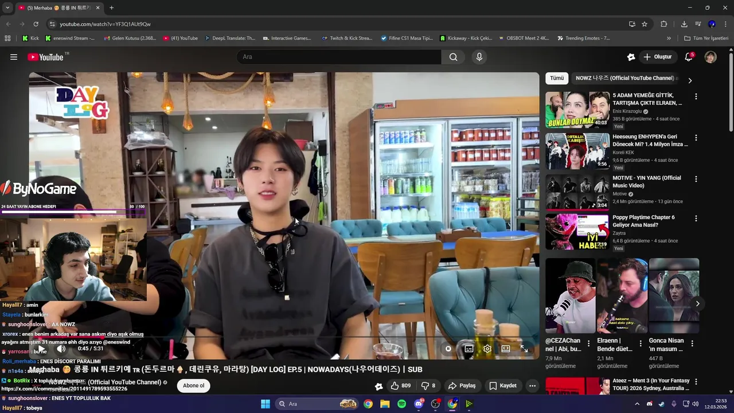Viewport: 734px width, 413px height.
Task: Open the Trending Emotes bookmark
Action: pyautogui.click(x=583, y=38)
